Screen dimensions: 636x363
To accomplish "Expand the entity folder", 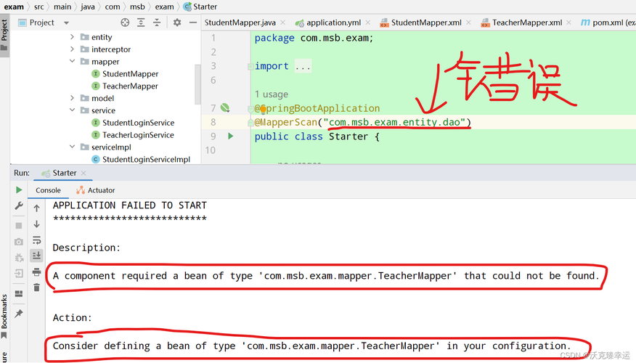I will 72,37.
